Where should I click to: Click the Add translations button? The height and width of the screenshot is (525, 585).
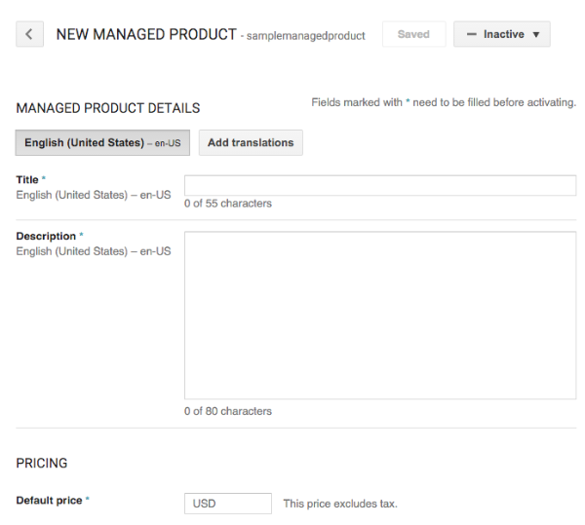(251, 143)
